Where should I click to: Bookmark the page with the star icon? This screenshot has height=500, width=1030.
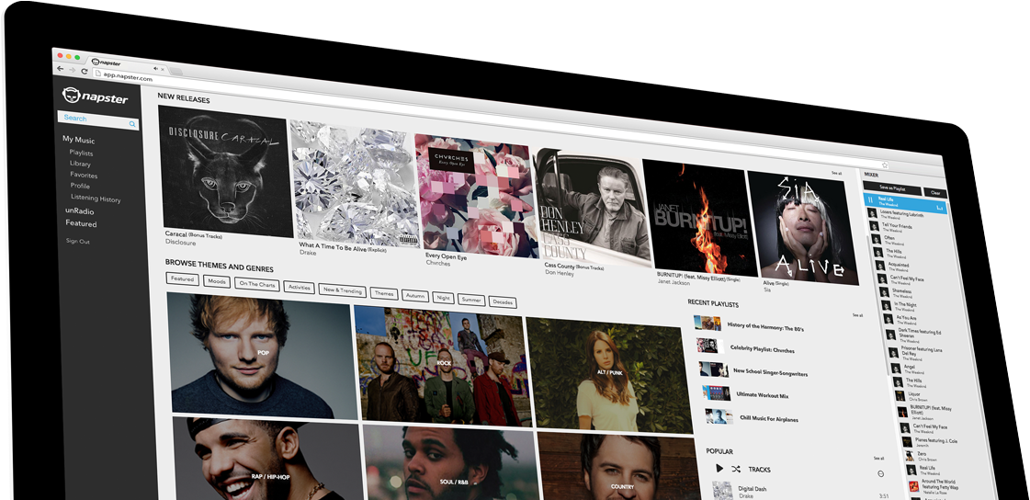coord(884,165)
